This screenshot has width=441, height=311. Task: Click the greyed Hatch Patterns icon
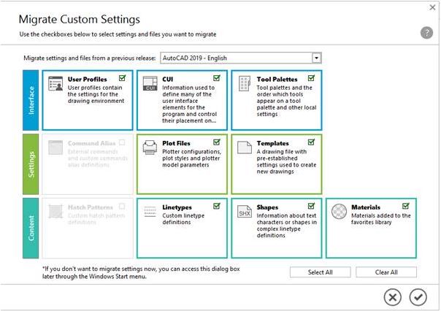coord(55,212)
